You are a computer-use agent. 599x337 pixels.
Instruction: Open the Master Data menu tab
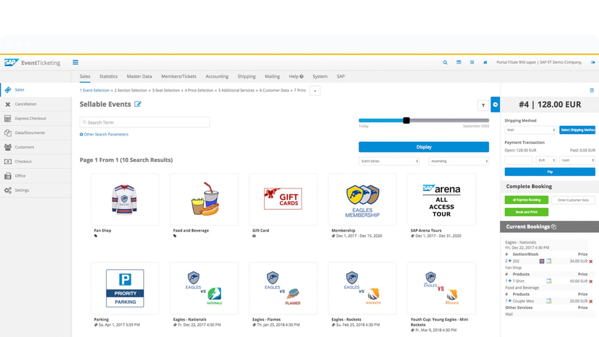(139, 77)
